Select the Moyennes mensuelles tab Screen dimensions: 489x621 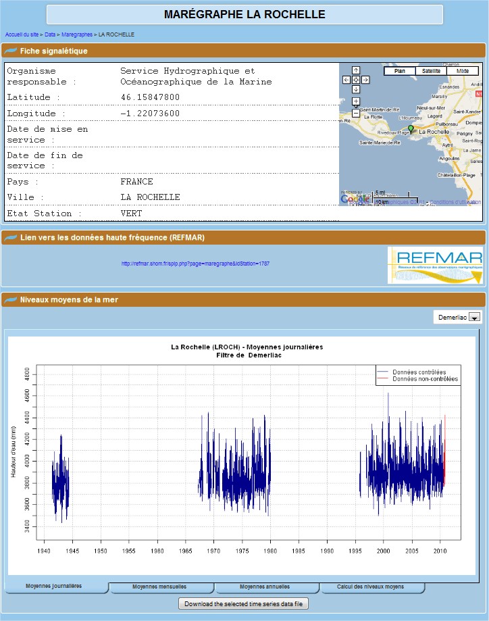click(159, 587)
